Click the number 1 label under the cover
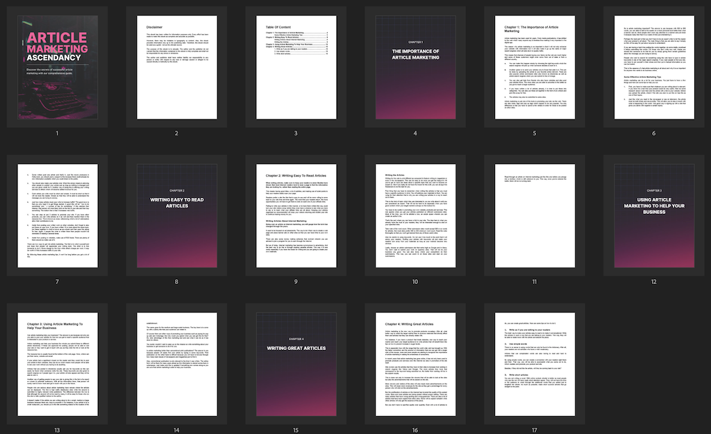711x434 pixels. tap(58, 133)
